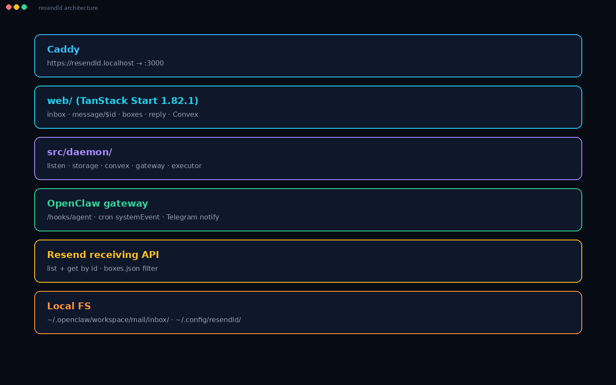Viewport: 616px width, 385px height.
Task: Select the Local FS heading
Action: pos(69,306)
